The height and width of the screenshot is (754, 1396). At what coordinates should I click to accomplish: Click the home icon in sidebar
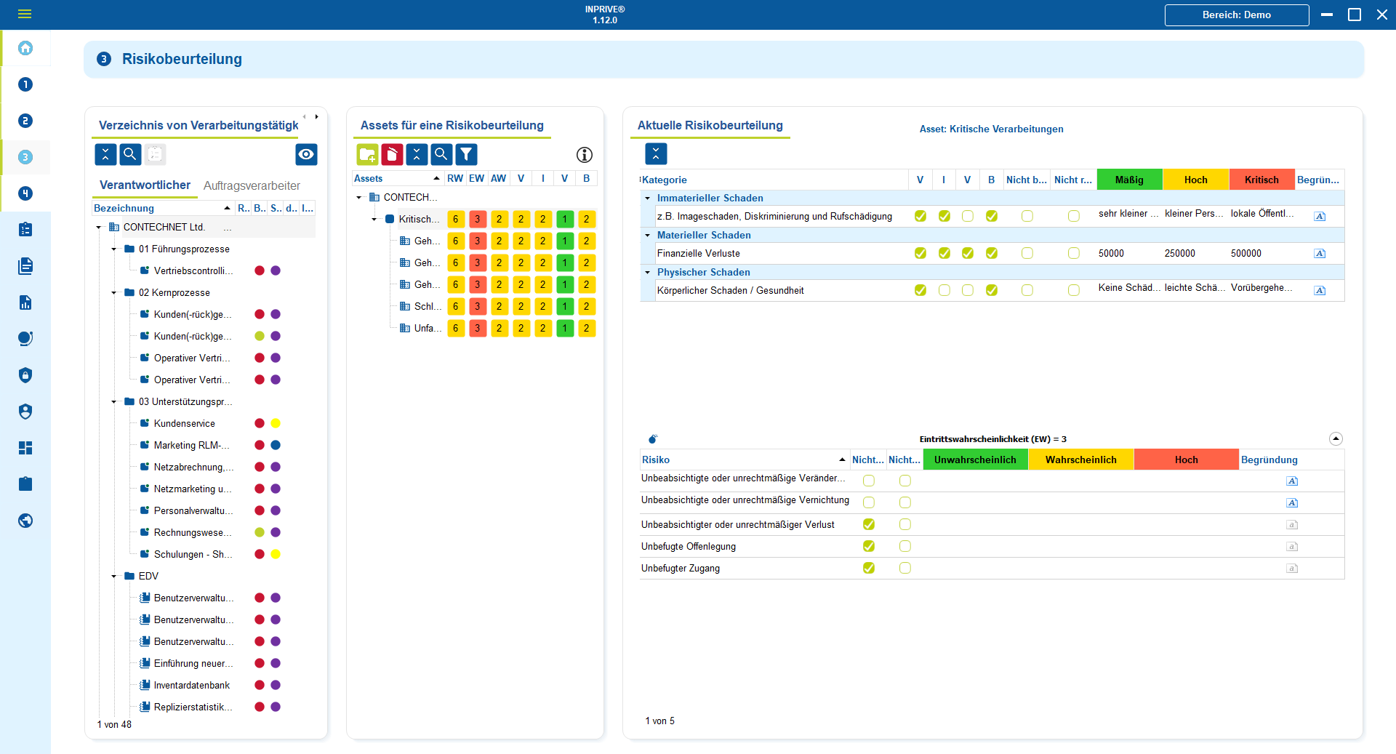(x=25, y=48)
